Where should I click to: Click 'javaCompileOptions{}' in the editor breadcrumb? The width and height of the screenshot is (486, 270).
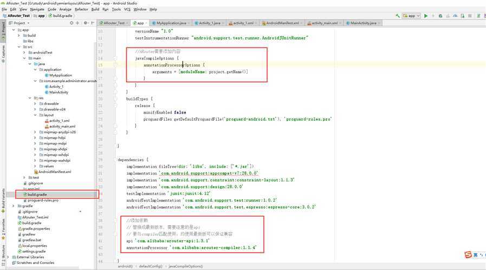[x=186, y=266]
